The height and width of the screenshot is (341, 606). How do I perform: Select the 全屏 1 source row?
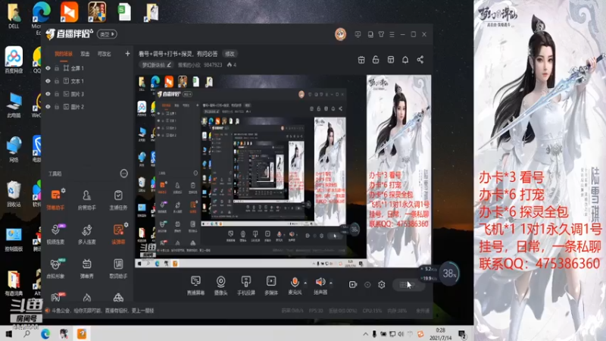point(87,68)
